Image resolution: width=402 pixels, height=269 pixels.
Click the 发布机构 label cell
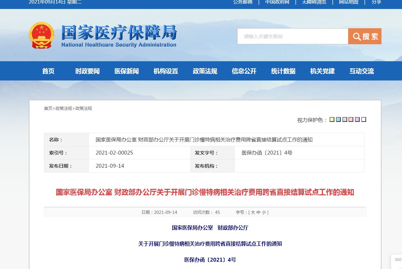point(213,166)
